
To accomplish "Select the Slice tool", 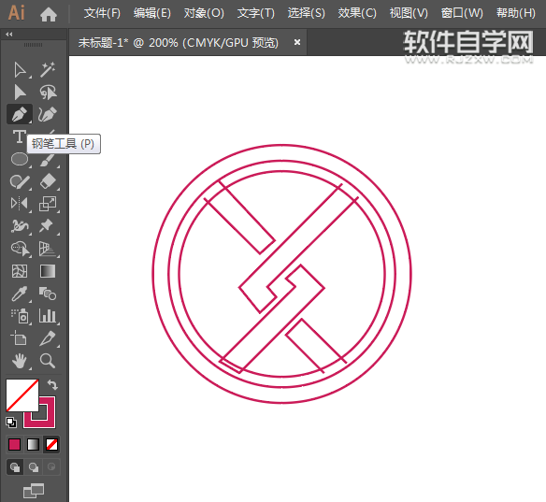I will [x=48, y=338].
